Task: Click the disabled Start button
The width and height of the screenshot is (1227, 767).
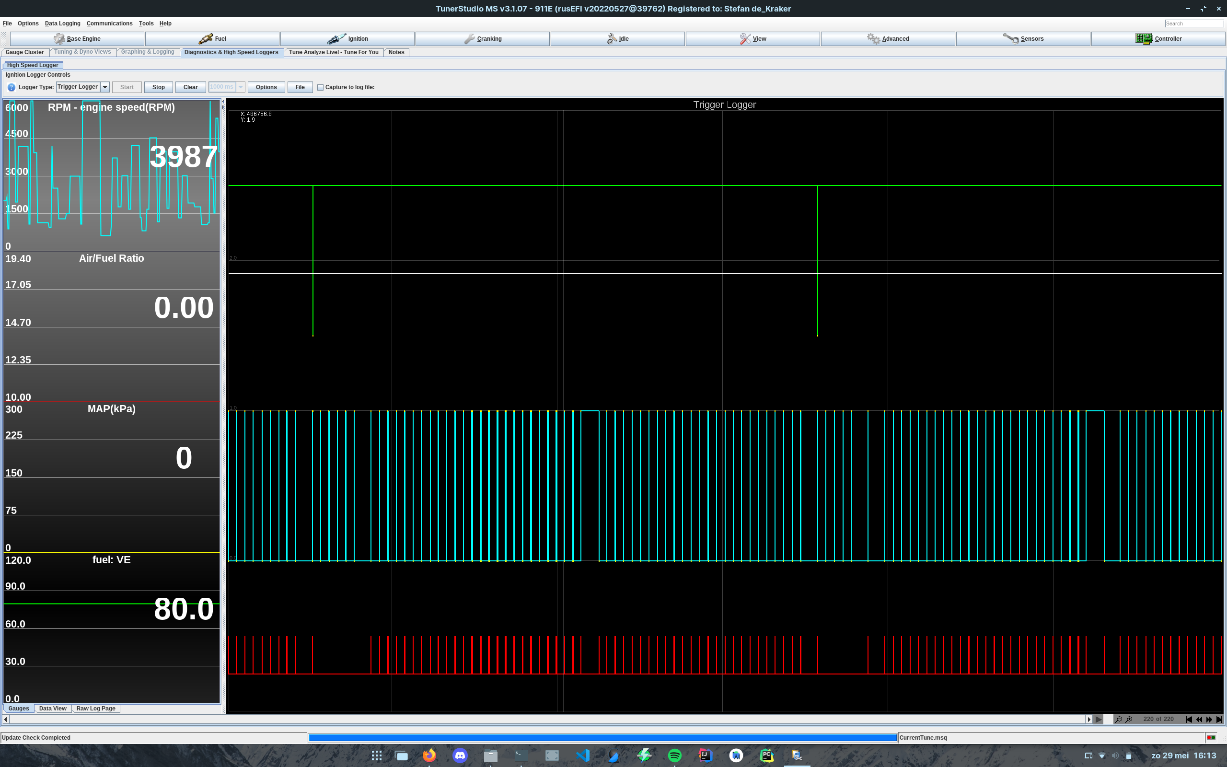Action: pos(127,87)
